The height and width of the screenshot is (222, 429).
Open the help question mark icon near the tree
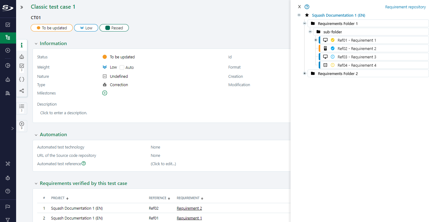coord(307,6)
